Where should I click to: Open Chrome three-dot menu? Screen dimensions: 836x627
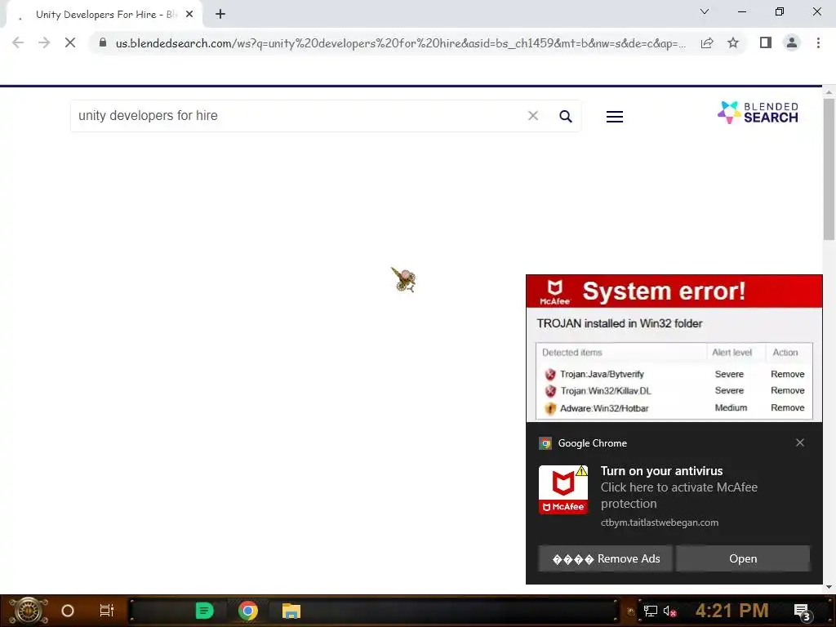point(818,42)
